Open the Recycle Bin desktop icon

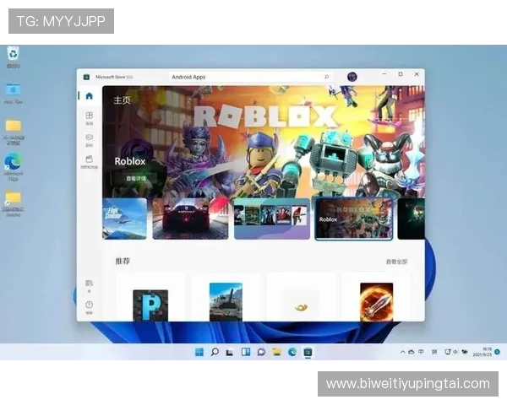tap(14, 57)
